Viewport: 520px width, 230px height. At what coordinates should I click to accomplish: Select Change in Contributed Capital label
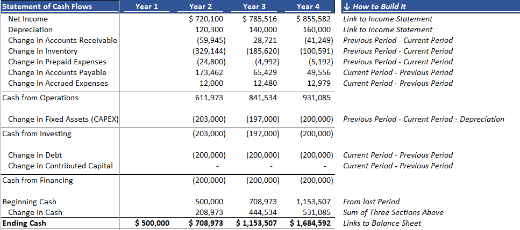[x=60, y=166]
